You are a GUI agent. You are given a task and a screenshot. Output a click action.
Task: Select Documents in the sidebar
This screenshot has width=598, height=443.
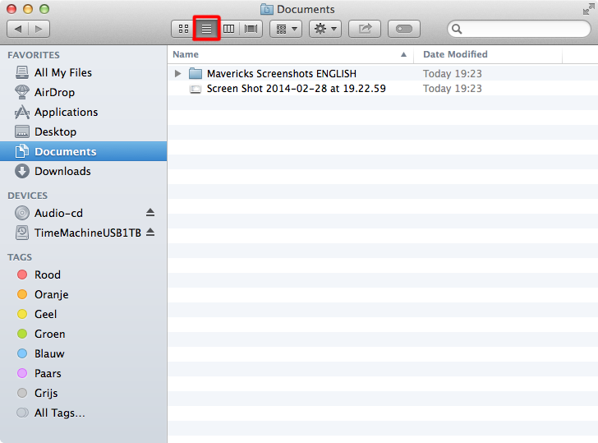(x=83, y=151)
